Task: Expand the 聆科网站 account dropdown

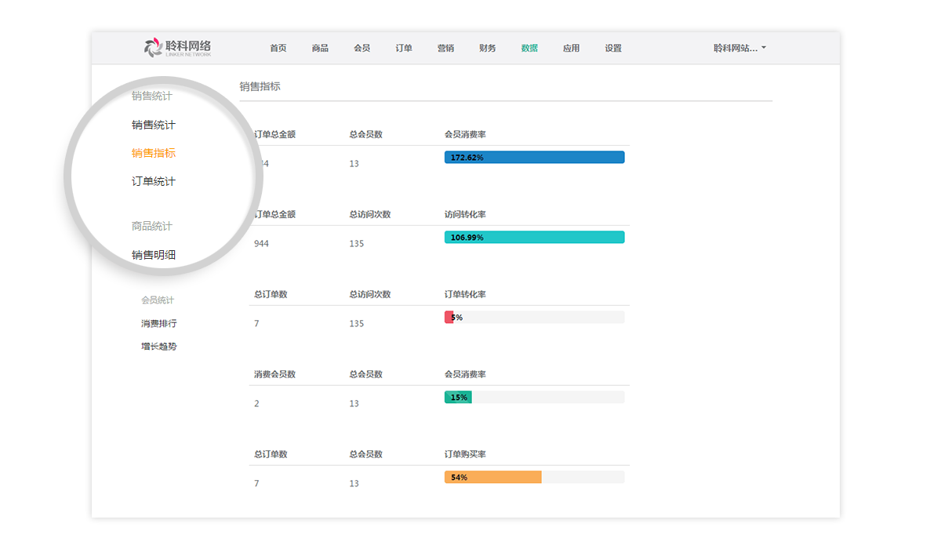Action: pyautogui.click(x=739, y=49)
